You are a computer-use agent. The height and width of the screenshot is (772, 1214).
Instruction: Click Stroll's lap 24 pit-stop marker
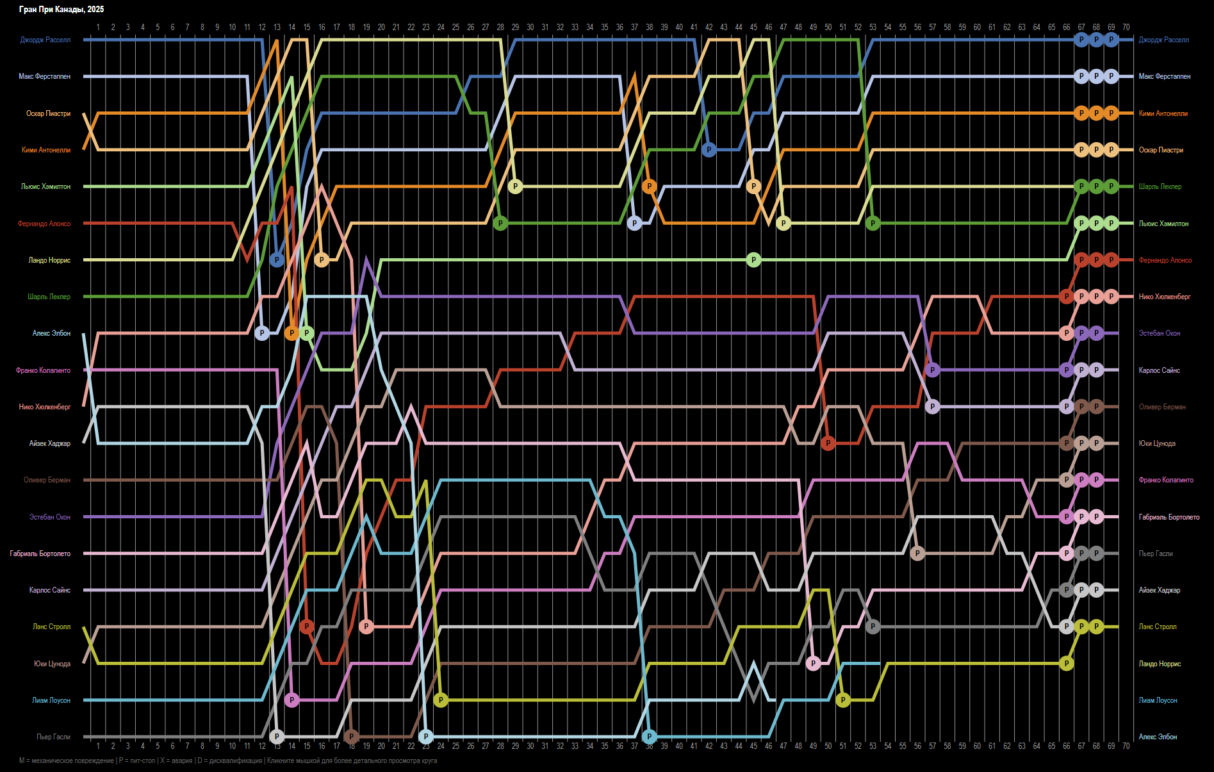click(440, 700)
